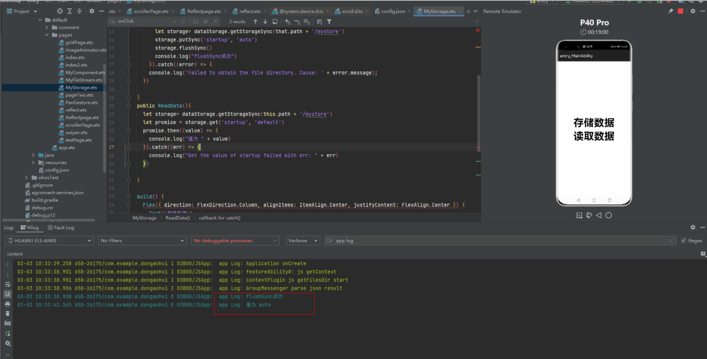Open search history magnifier icon

coord(112,21)
